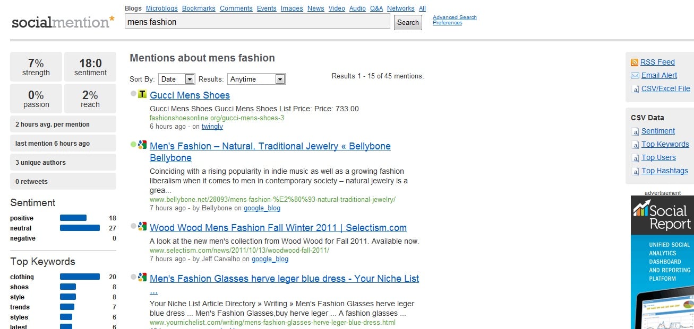The width and height of the screenshot is (694, 329).
Task: Click the file icon beside Top Hashtags
Action: pos(635,171)
